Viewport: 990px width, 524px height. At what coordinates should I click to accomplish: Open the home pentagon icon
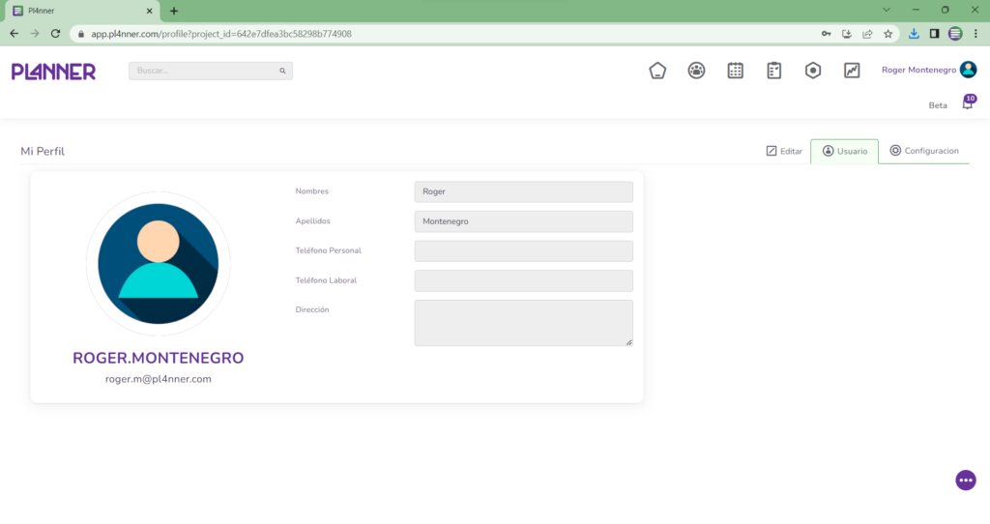point(657,70)
